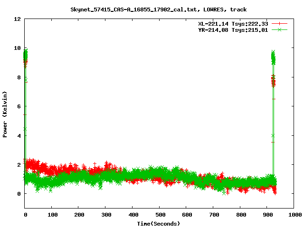Click the x-axis tick label 500

161,215
